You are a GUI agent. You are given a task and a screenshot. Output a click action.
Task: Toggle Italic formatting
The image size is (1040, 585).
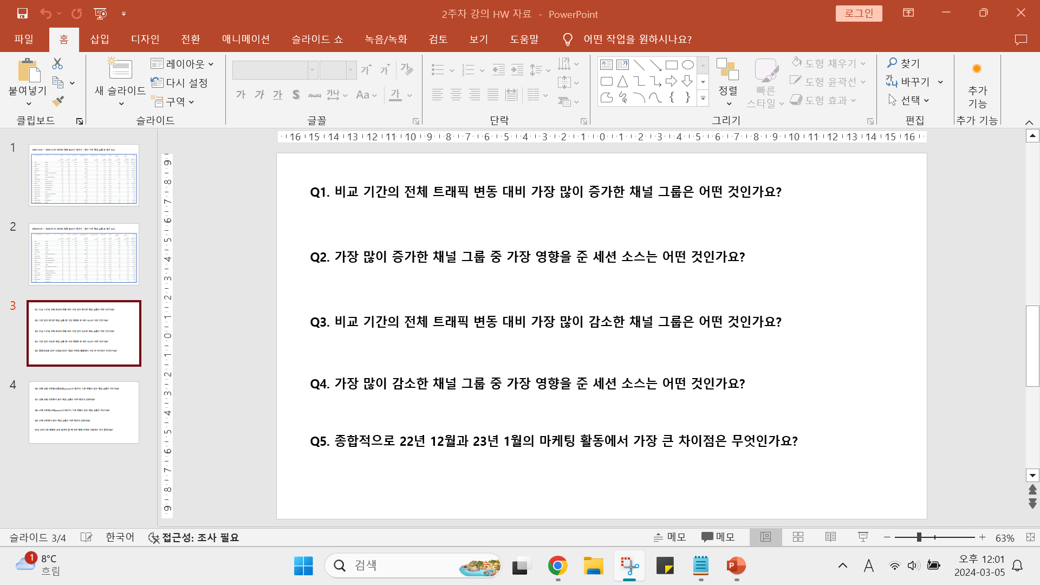tap(259, 95)
